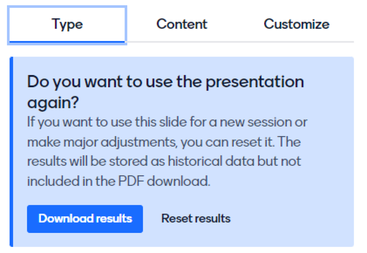Click the 'make major adjustments' text line
Screen dimensions: 367x253
click(163, 142)
